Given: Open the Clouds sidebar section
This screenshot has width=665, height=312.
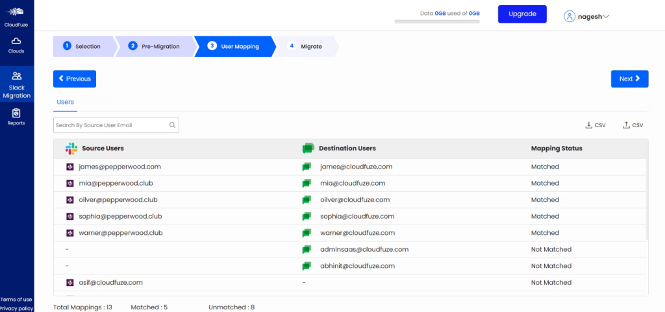Looking at the screenshot, I should tap(16, 45).
